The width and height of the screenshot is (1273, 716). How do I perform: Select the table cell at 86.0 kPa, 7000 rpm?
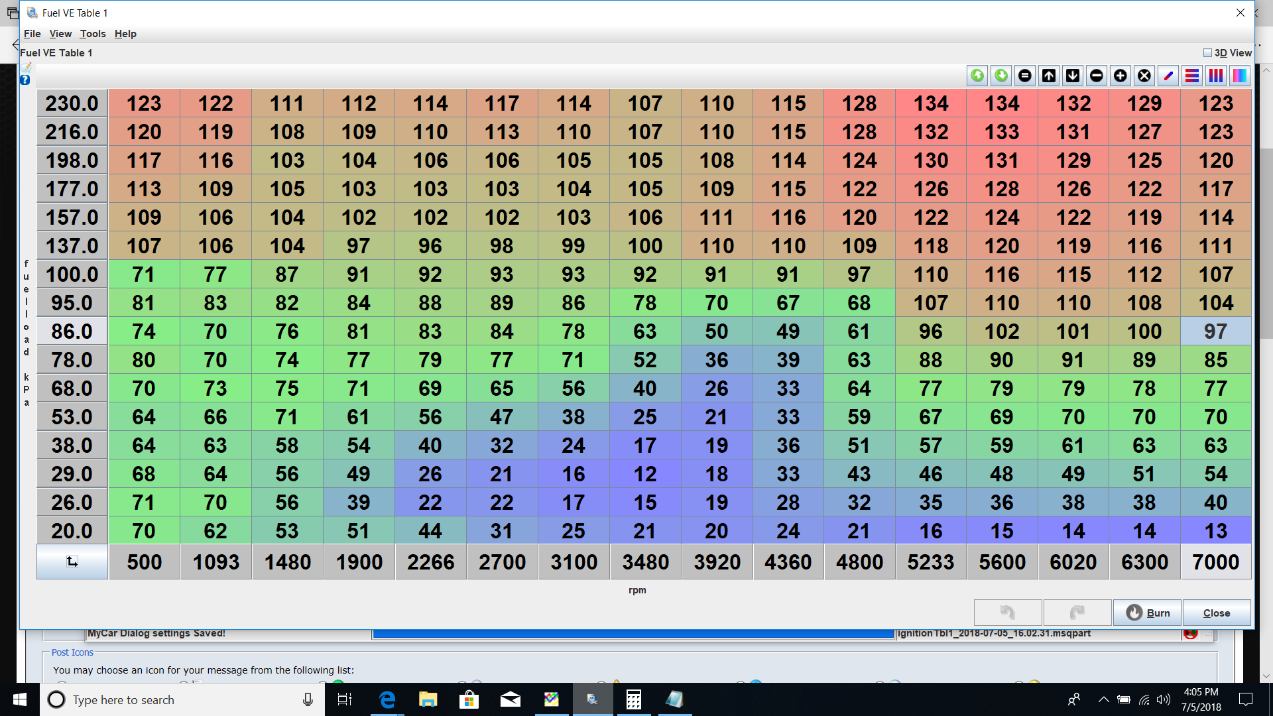click(x=1215, y=331)
